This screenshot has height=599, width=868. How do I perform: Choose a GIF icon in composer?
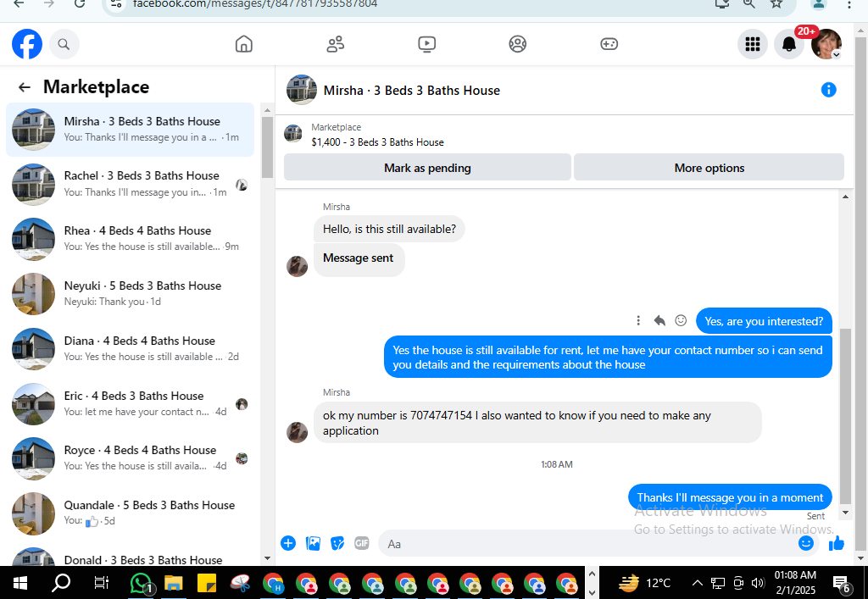361,544
